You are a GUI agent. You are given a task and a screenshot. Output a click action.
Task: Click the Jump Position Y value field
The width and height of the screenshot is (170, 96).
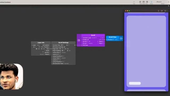pos(63,62)
